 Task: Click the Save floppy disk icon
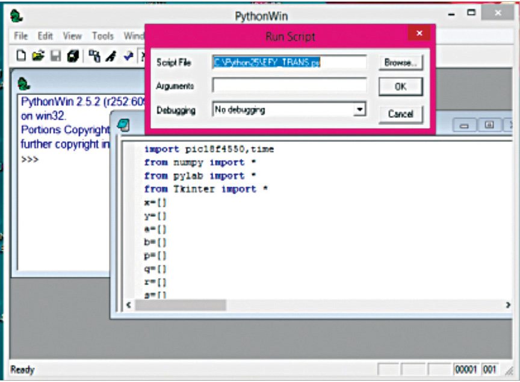click(54, 55)
